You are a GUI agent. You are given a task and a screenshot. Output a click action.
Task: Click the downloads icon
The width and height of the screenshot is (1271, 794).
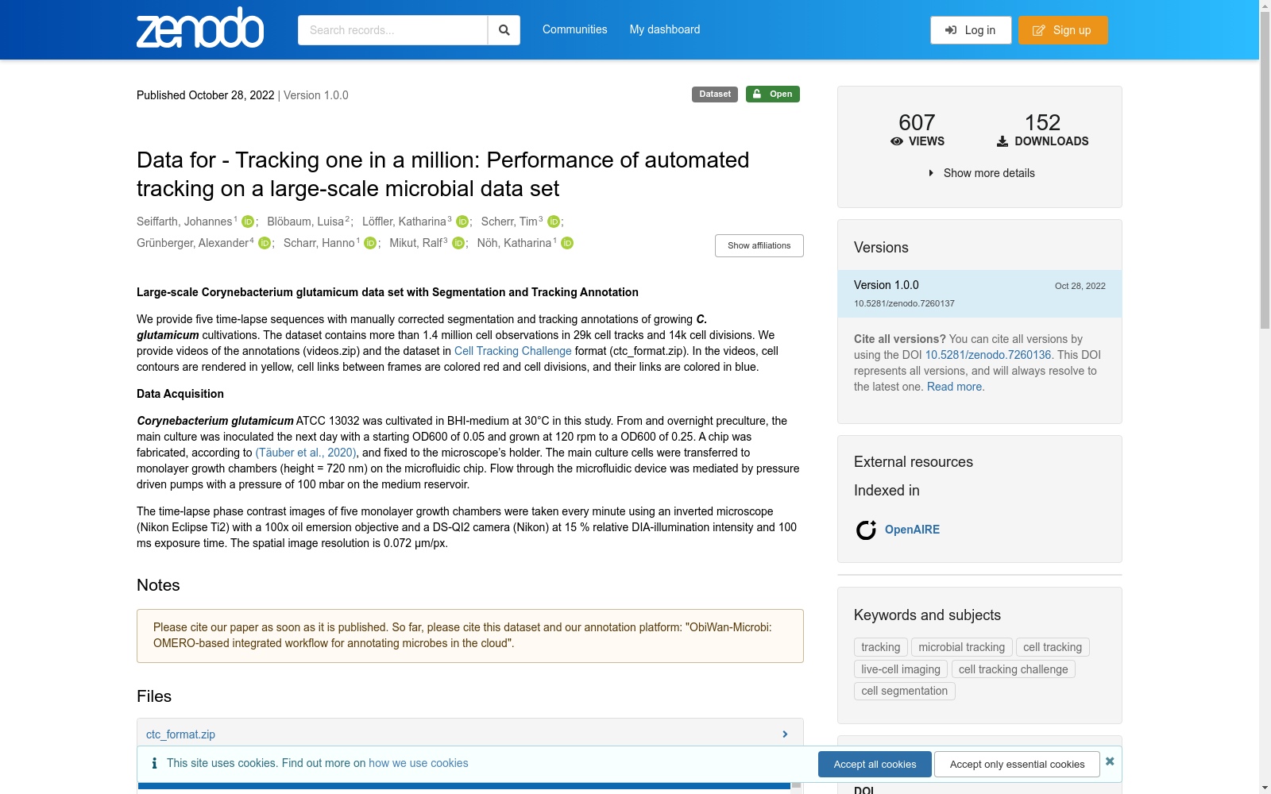click(x=1003, y=141)
